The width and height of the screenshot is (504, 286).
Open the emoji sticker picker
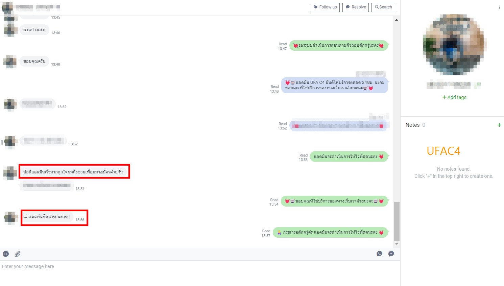[6, 254]
